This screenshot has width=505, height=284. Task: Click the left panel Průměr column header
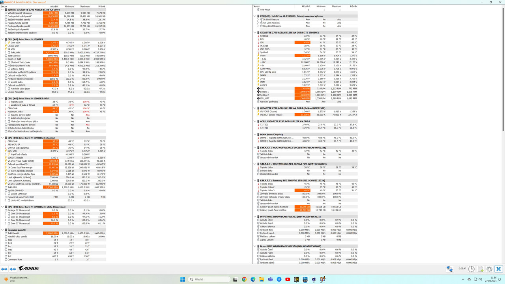click(x=101, y=6)
